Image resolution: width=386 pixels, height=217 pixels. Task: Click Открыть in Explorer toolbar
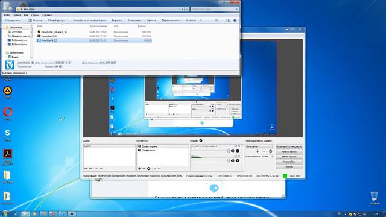pyautogui.click(x=36, y=20)
